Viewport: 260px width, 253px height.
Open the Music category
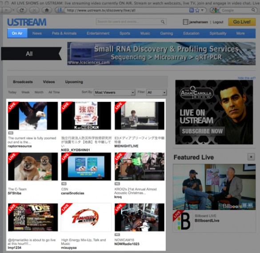tap(145, 33)
